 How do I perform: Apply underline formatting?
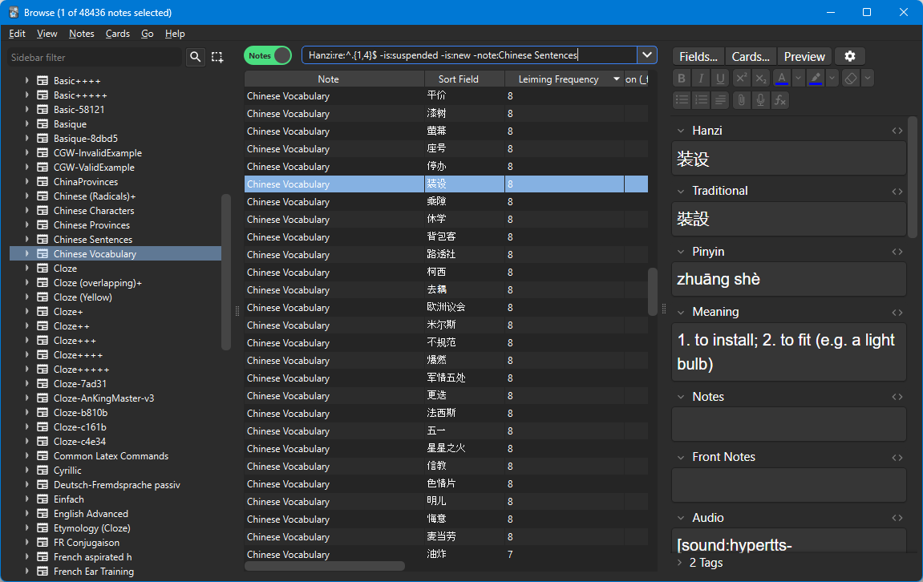(x=720, y=79)
